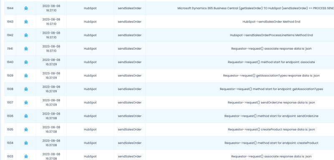Click sendSalesOrder cell in row 1941
334x160 pixels.
130,49
